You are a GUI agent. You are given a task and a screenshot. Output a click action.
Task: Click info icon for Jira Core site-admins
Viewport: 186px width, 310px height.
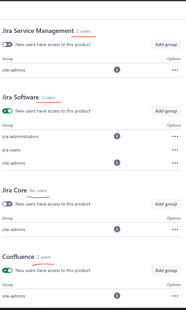tap(117, 229)
